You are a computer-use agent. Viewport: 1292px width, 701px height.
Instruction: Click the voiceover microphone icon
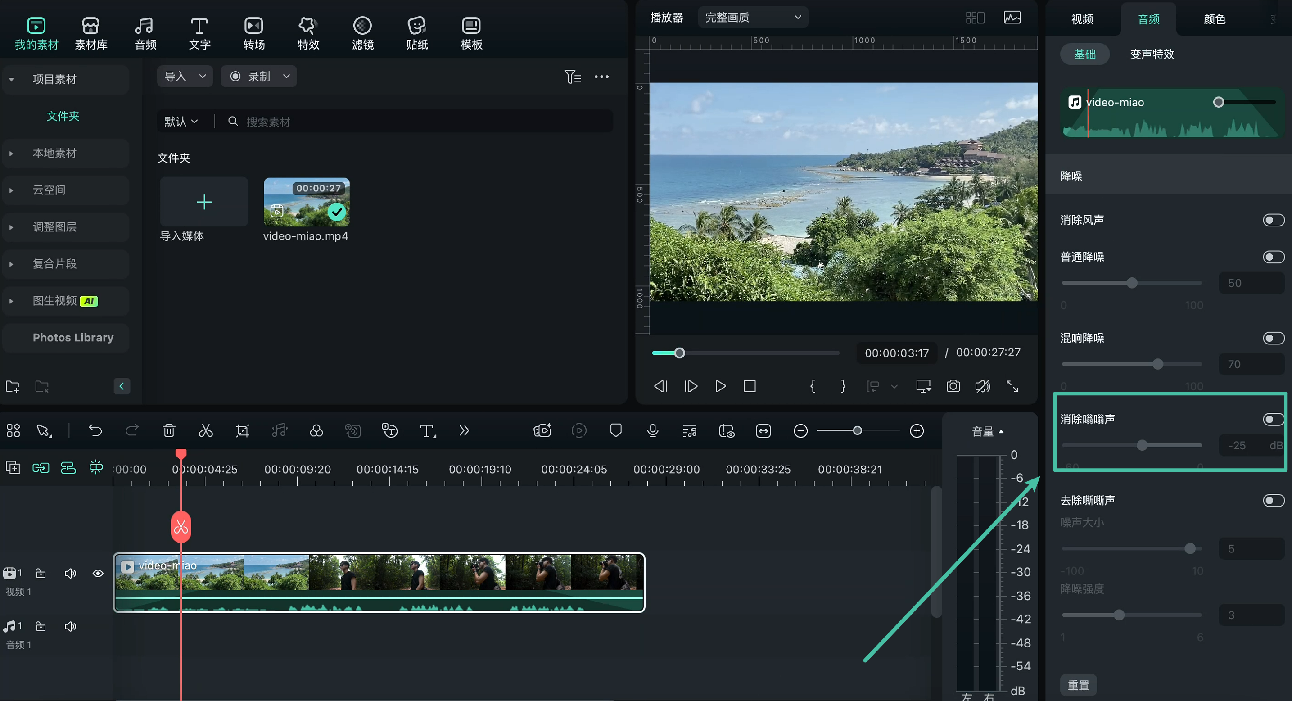click(x=652, y=431)
